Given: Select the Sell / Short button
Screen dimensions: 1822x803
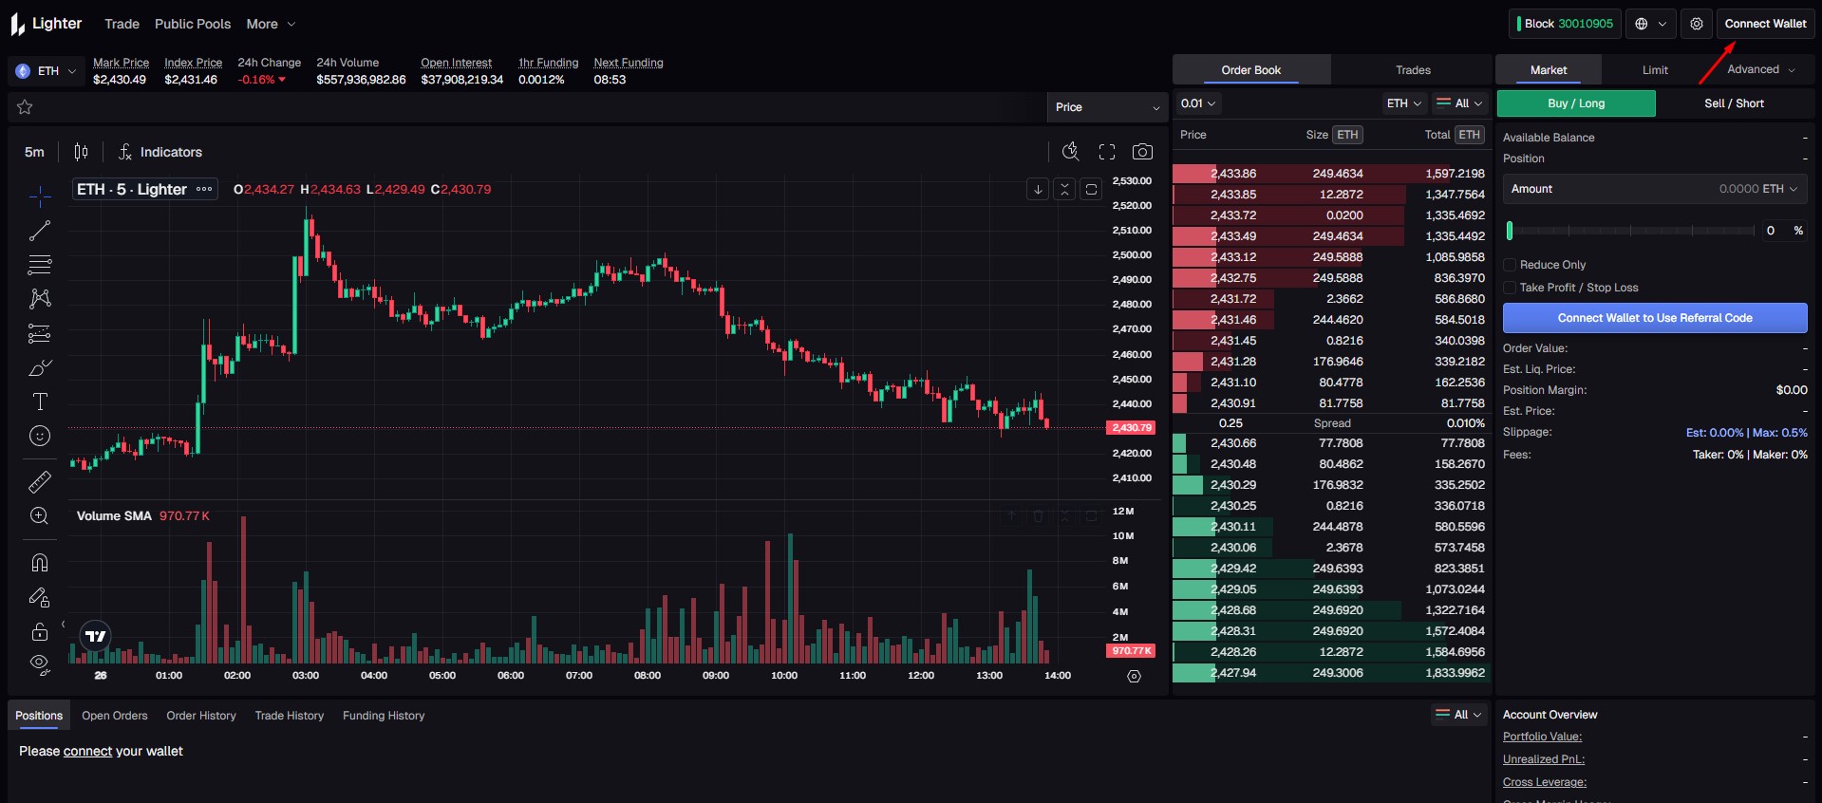Looking at the screenshot, I should [x=1733, y=103].
